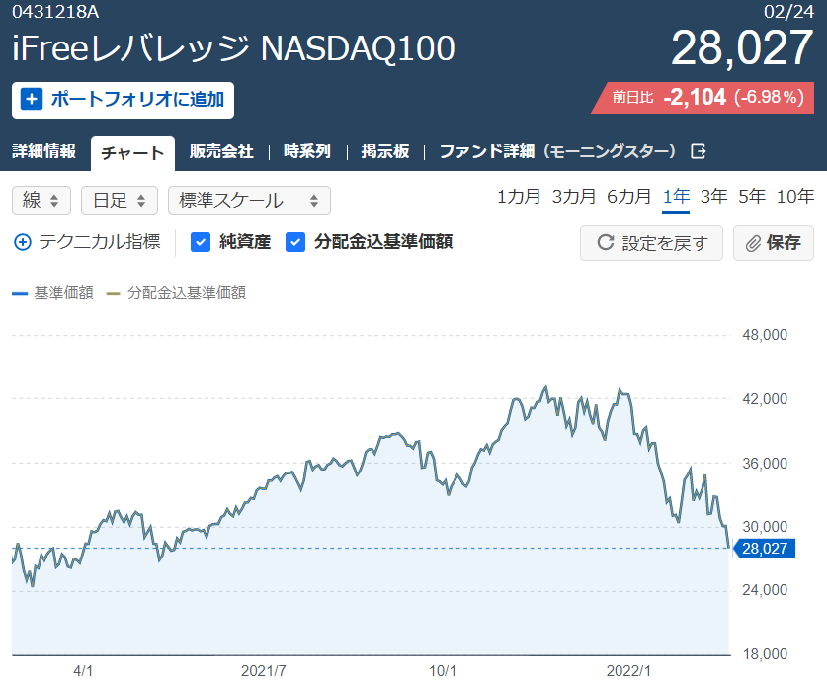Click the plus icon on portfolio add button
This screenshot has width=827, height=687.
click(32, 99)
